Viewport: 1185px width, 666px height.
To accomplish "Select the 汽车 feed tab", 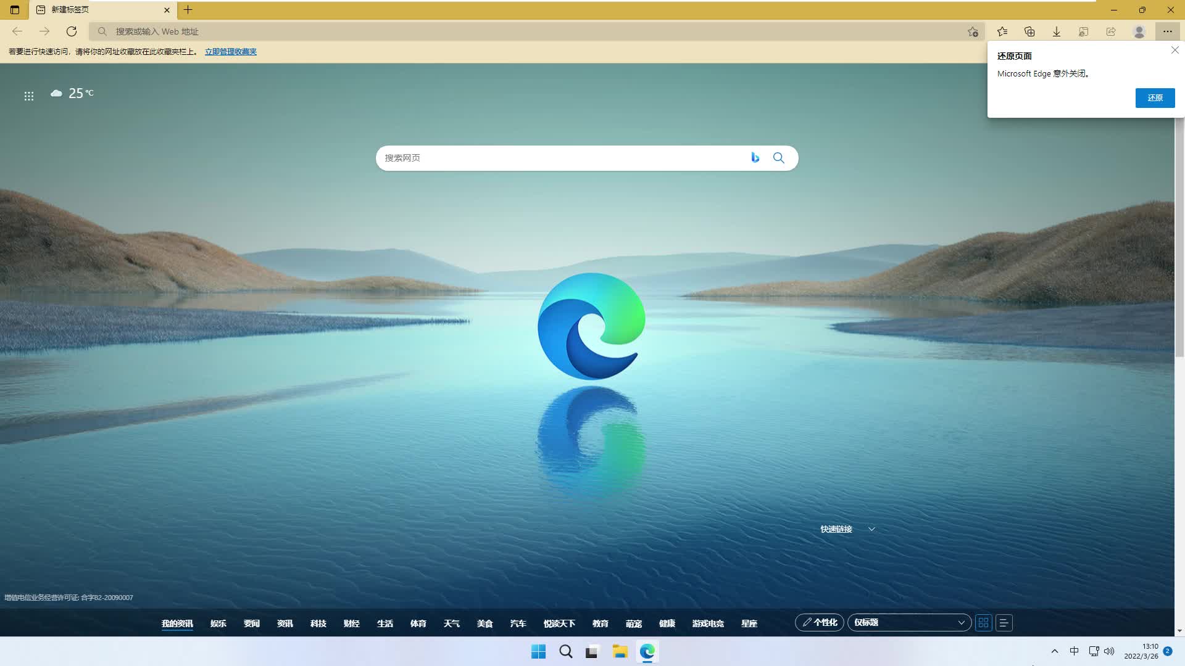I will 518,623.
